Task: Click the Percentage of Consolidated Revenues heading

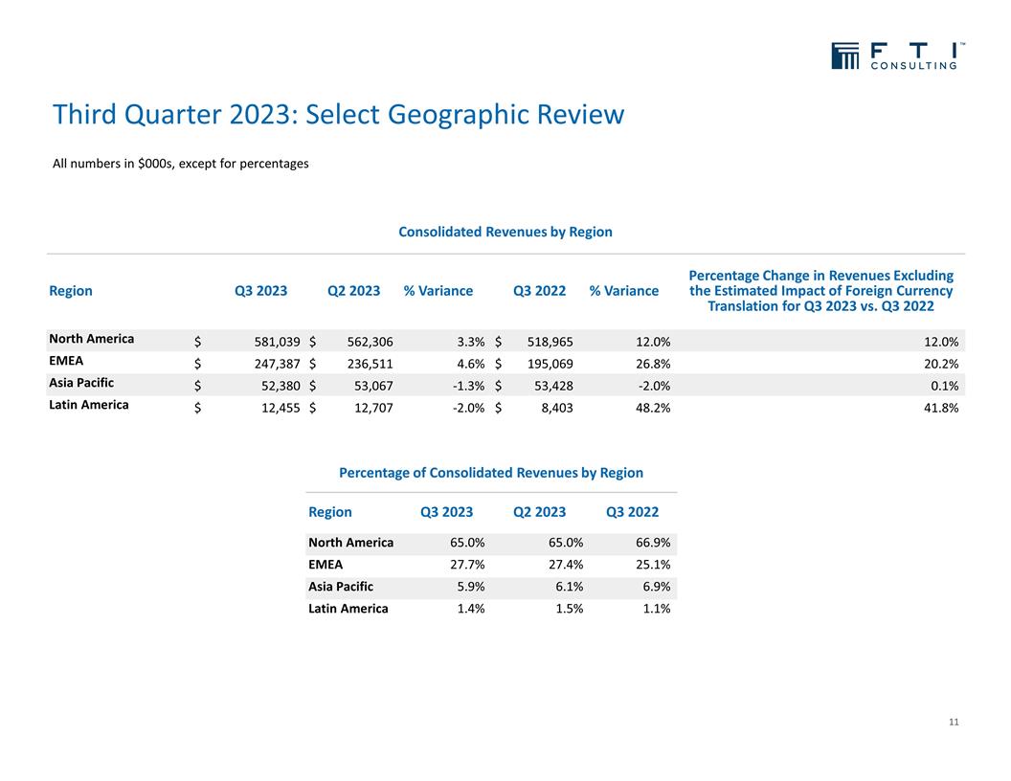Action: pos(490,473)
